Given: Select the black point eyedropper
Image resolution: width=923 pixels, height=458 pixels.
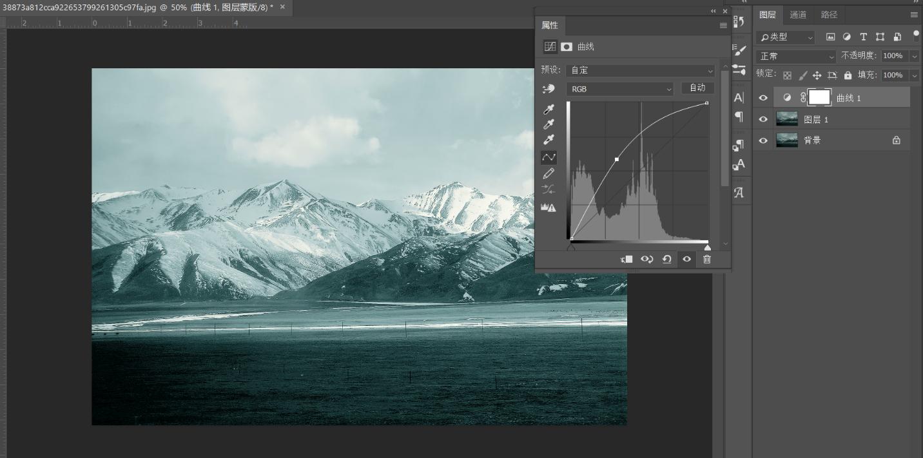Looking at the screenshot, I should (x=549, y=109).
